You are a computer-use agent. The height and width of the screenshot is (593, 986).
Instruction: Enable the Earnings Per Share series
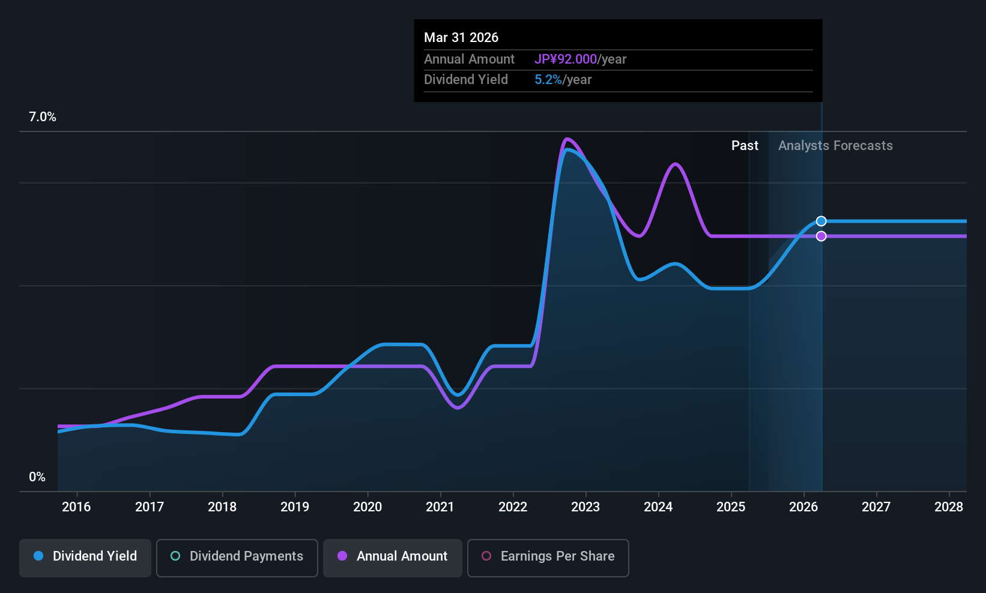[548, 558]
